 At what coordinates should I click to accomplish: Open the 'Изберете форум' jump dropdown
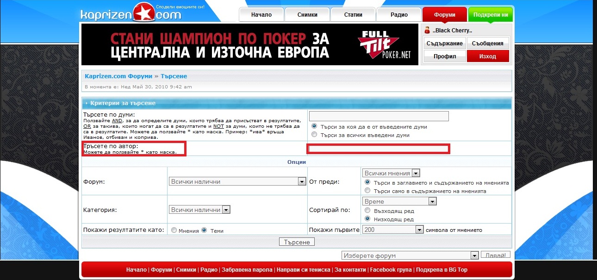click(410, 255)
